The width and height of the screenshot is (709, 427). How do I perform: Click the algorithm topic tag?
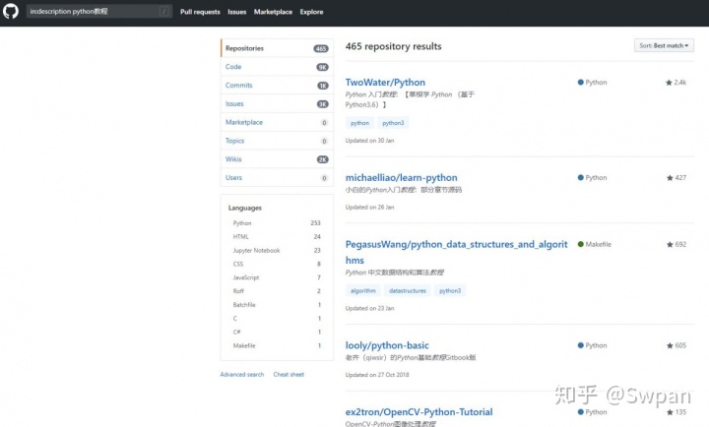[363, 290]
